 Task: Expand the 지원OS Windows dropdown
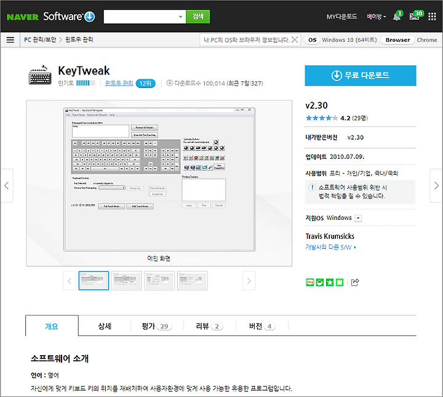pos(358,218)
